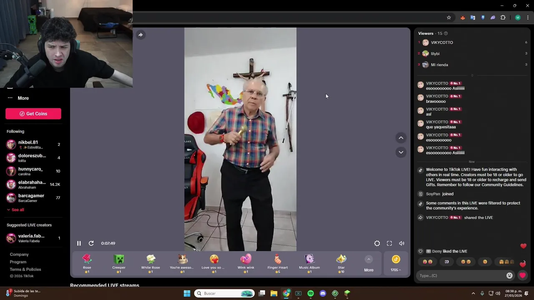Open the Chrome profile avatar M
The width and height of the screenshot is (534, 300).
pos(518,17)
